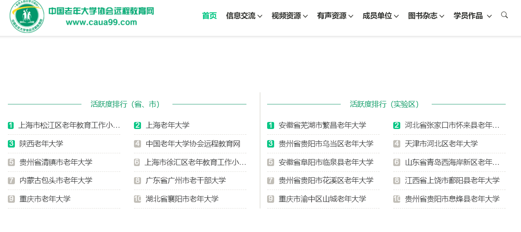
Task: Click rank badge 1 beside 上海市松江区老年教育
Action: point(11,126)
